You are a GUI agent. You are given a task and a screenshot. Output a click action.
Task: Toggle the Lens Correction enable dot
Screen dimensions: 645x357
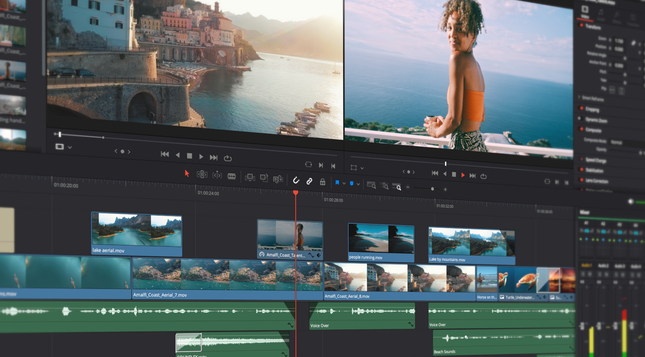coord(581,180)
